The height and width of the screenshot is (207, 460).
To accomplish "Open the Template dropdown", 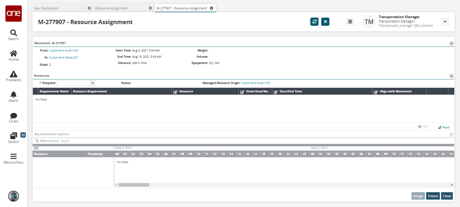I will (93, 83).
